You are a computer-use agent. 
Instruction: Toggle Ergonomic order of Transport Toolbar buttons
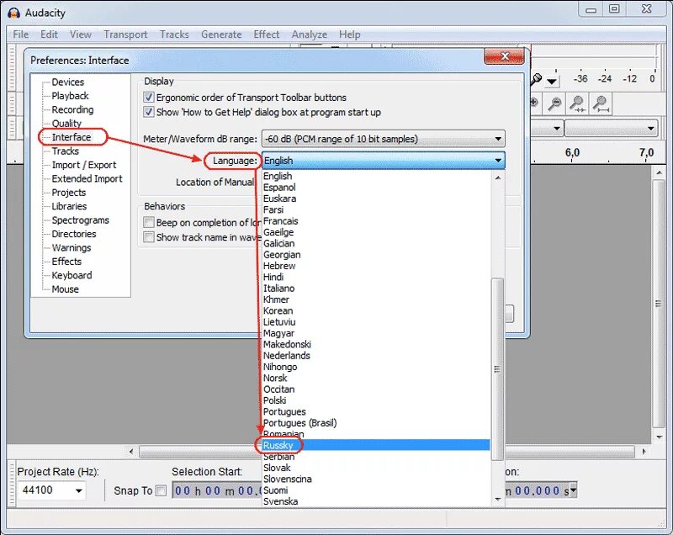(149, 98)
